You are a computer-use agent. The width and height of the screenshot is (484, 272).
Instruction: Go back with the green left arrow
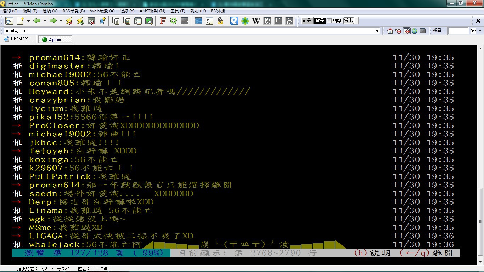(36, 21)
